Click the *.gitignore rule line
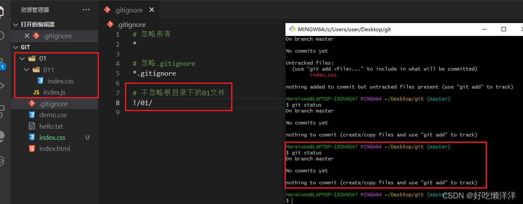Viewport: 523px width, 204px height. pyautogui.click(x=154, y=73)
